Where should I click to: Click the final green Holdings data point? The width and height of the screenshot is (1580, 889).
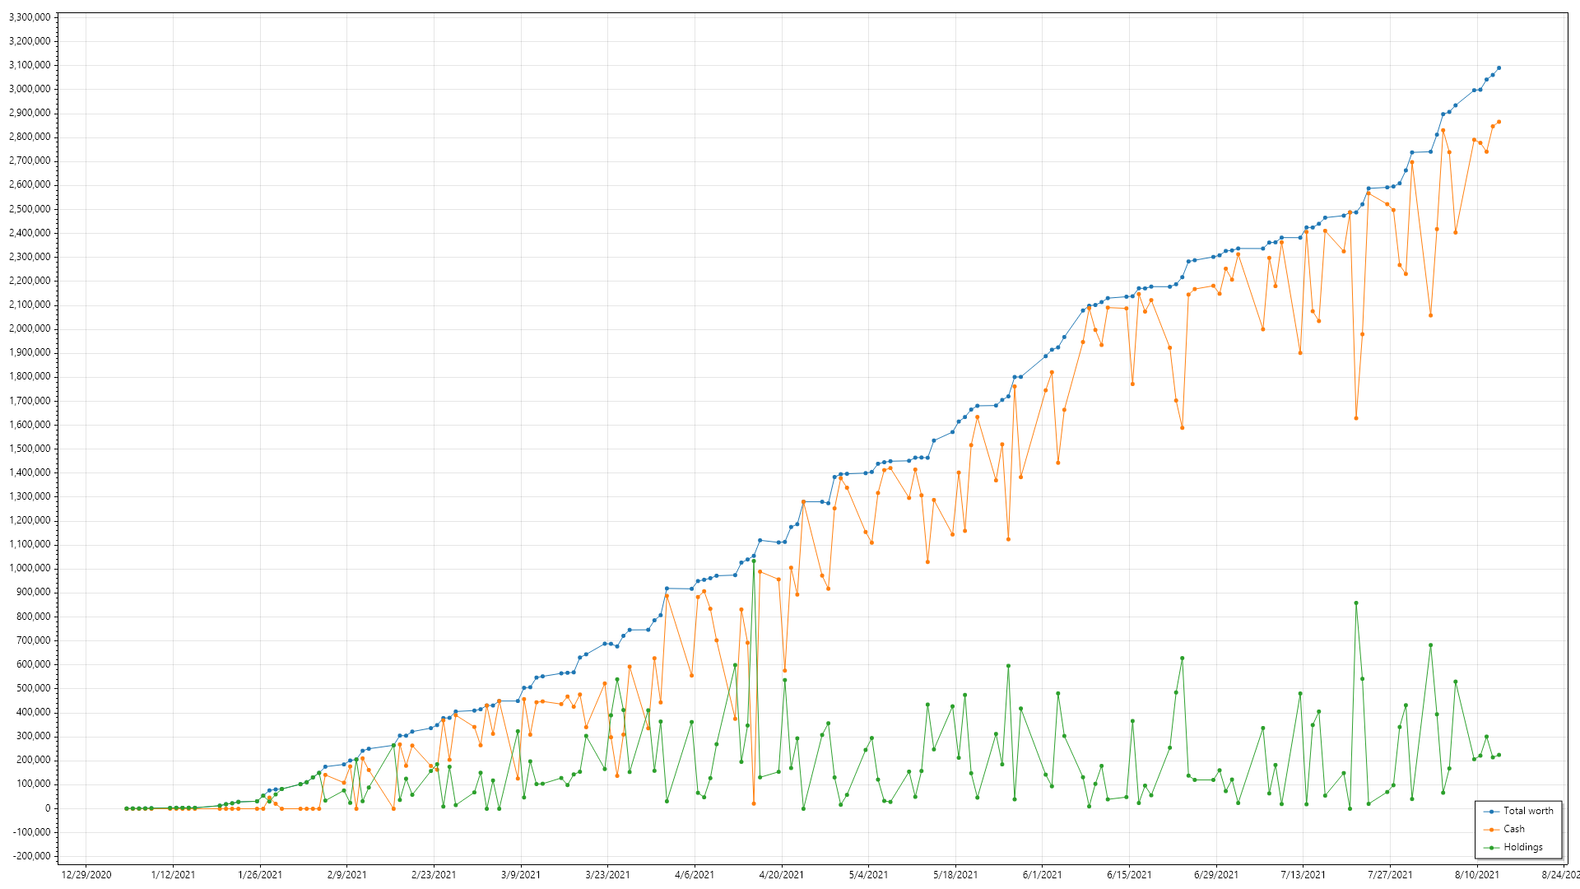pos(1499,755)
